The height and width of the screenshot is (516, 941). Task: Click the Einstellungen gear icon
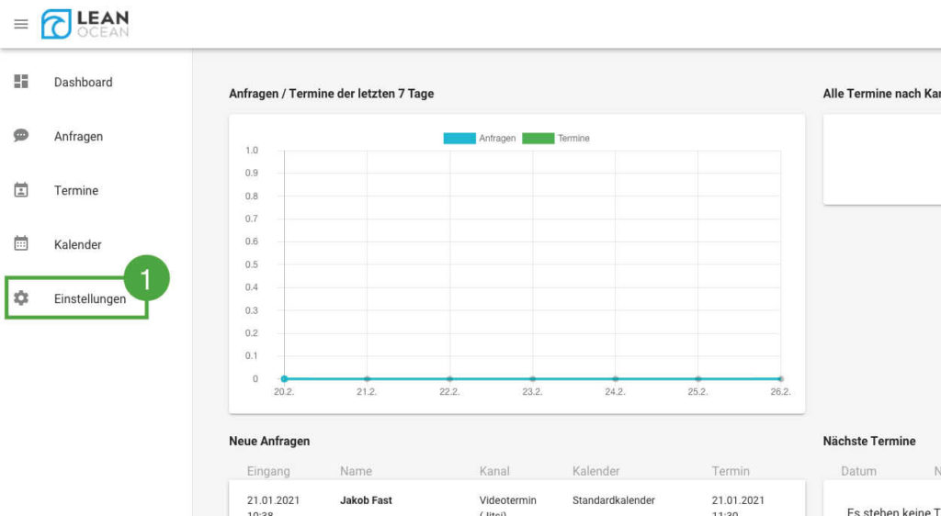coord(21,298)
